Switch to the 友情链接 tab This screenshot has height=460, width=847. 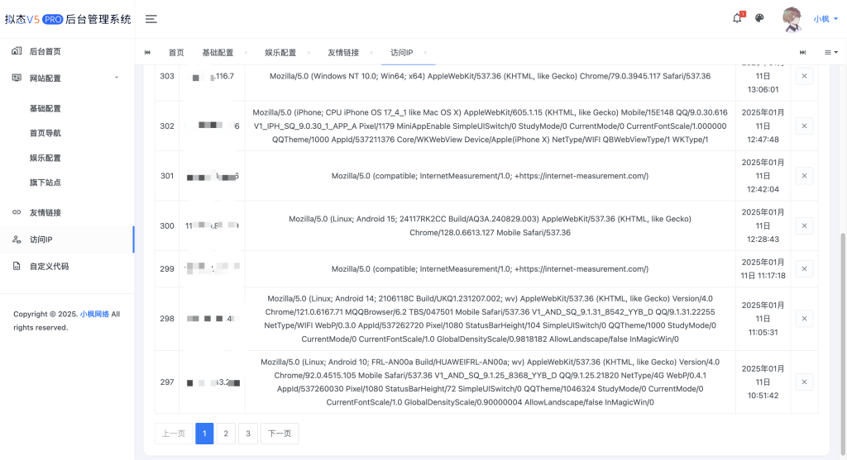coord(343,52)
